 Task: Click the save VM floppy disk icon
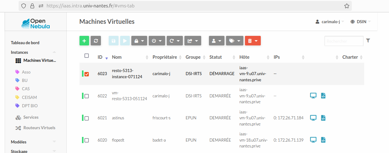tap(114, 40)
